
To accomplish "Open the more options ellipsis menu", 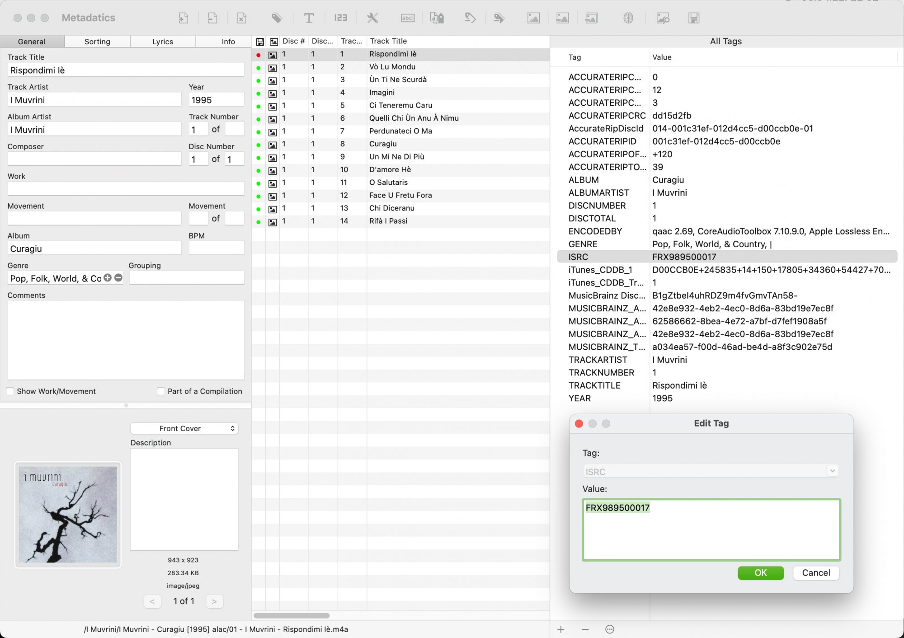I will tap(609, 629).
